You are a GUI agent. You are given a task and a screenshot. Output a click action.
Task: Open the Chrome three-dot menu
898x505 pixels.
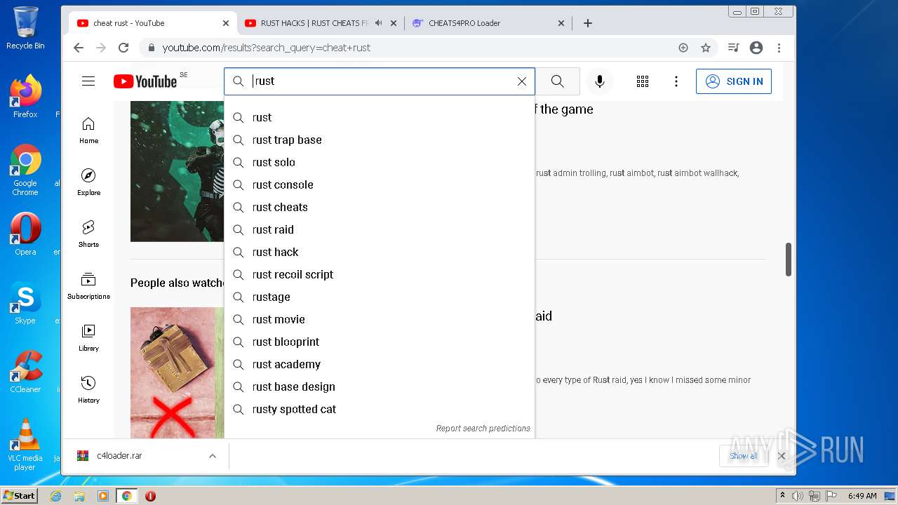(x=779, y=48)
